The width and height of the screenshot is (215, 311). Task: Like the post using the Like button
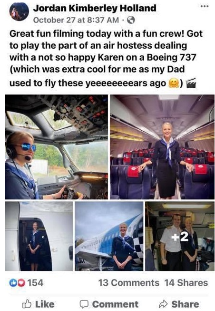coord(39,304)
